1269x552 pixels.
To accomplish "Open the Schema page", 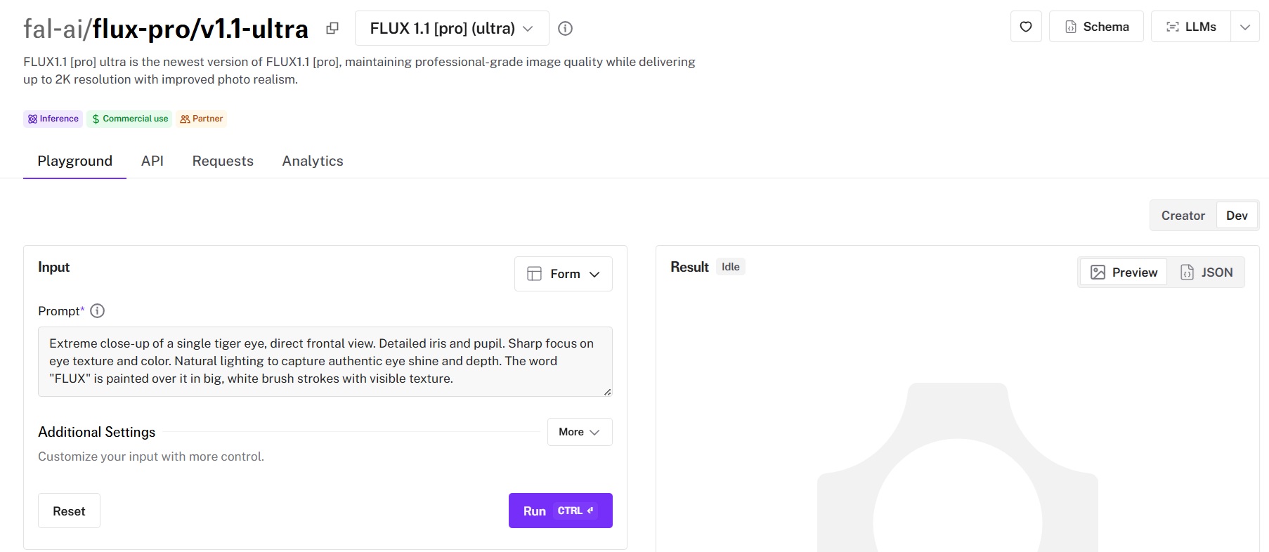I will (x=1096, y=27).
